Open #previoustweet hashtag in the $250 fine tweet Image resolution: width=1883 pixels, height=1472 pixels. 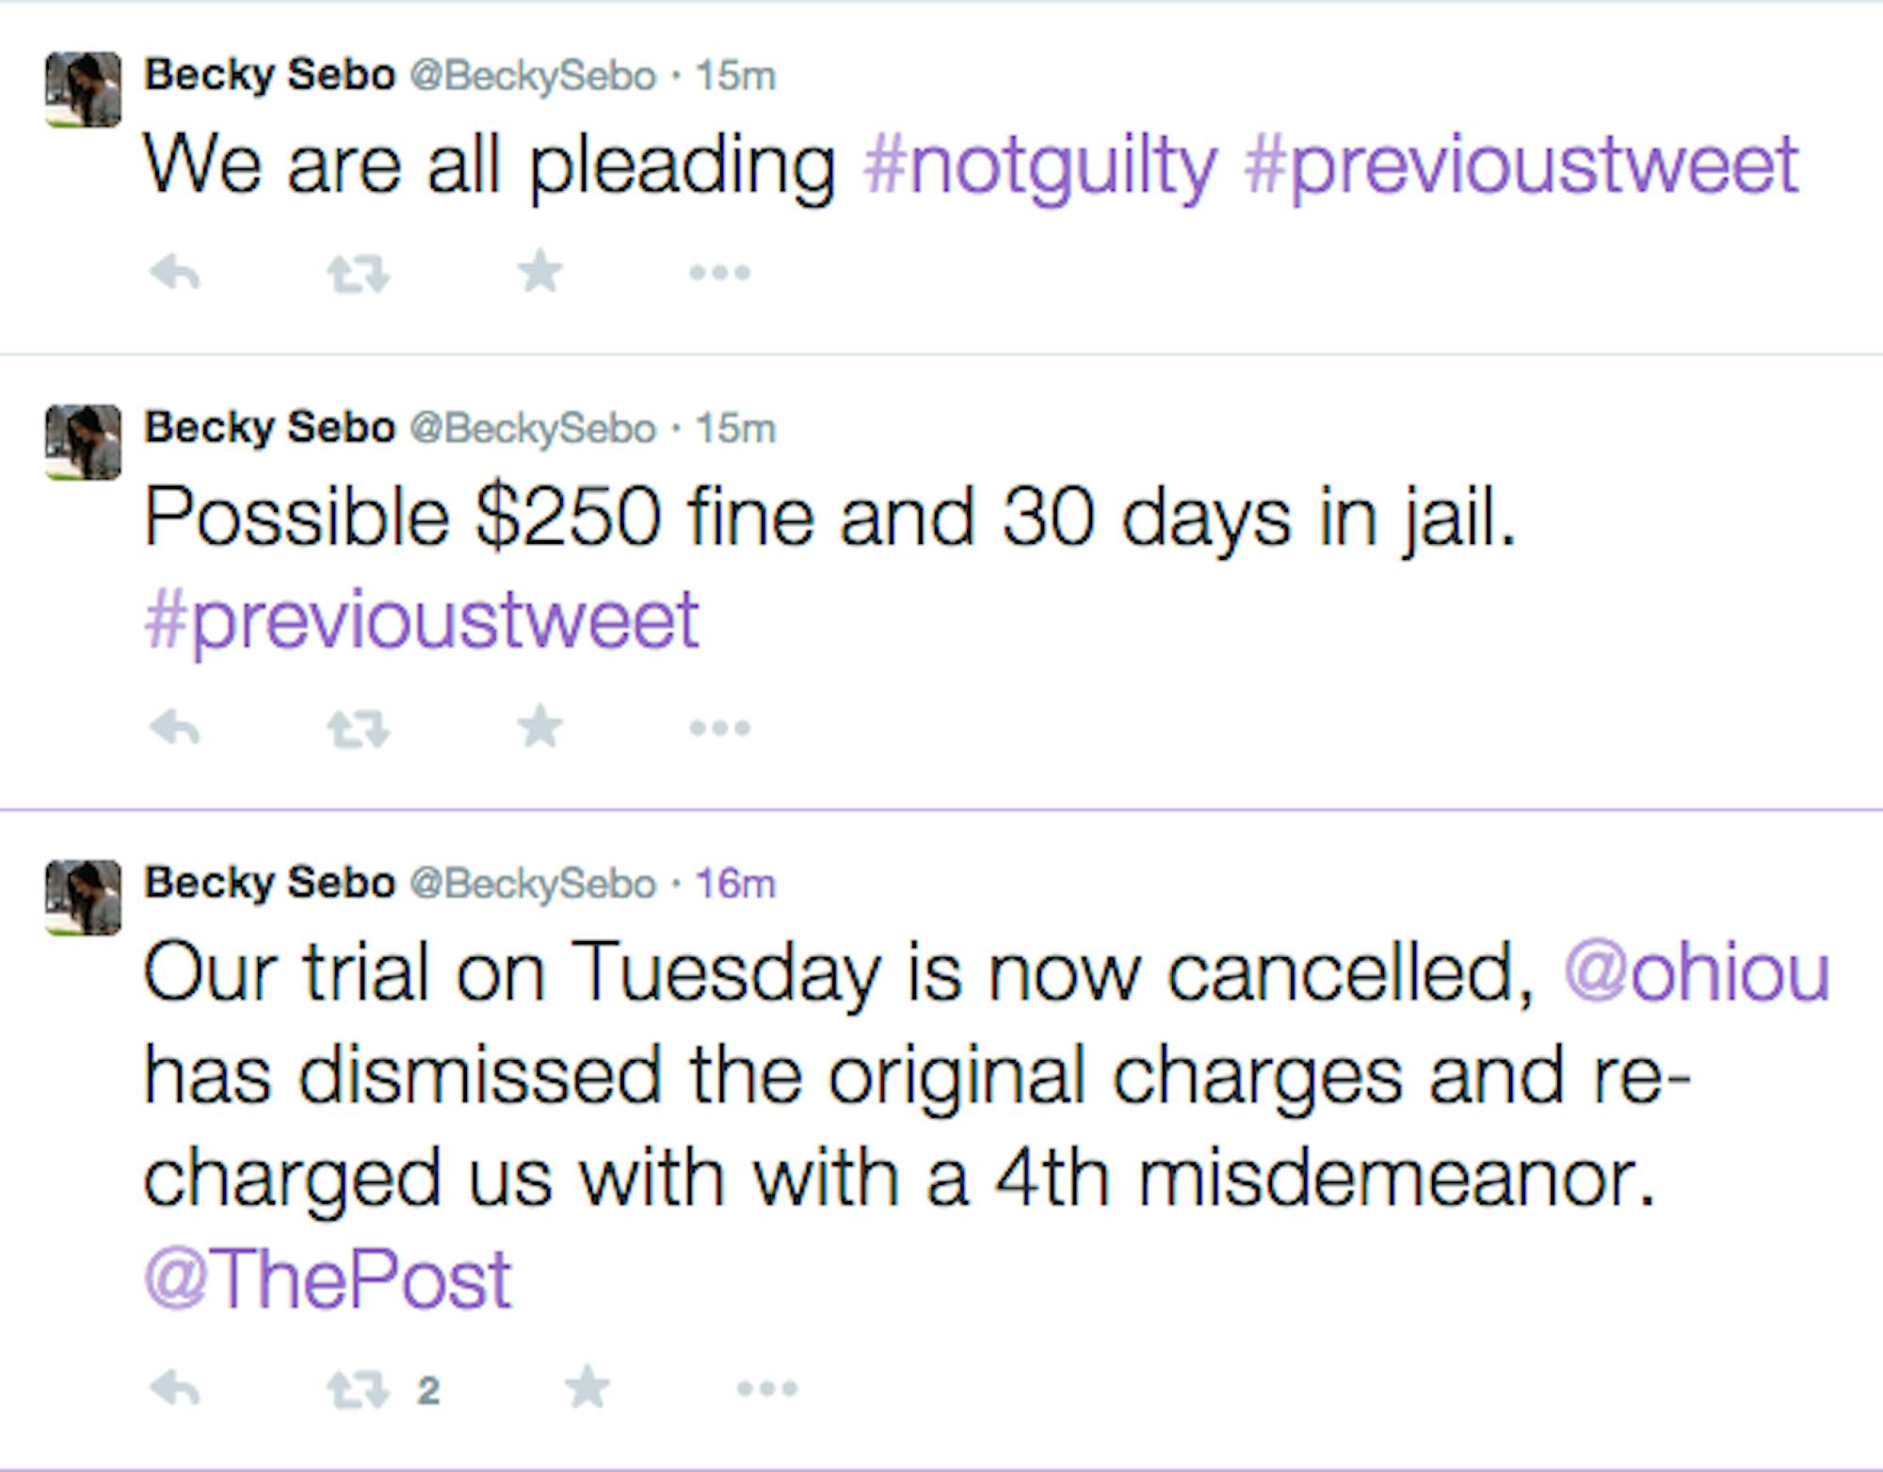tap(422, 621)
